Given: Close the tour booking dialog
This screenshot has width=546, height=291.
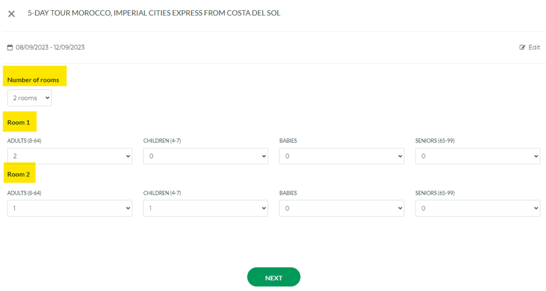Looking at the screenshot, I should coord(11,14).
